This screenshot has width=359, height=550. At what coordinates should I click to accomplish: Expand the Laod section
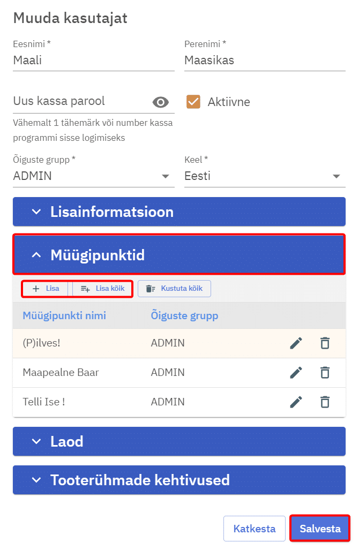click(x=179, y=441)
